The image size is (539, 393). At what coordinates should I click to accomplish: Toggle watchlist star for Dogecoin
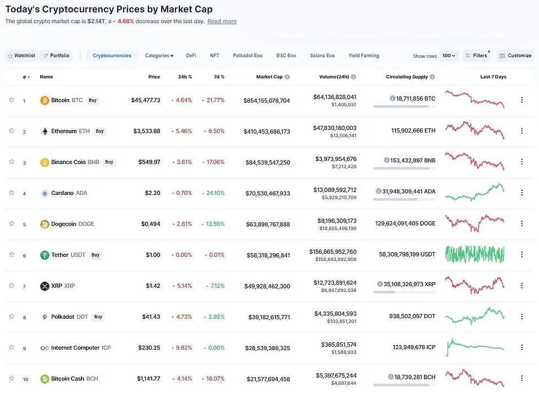click(12, 223)
